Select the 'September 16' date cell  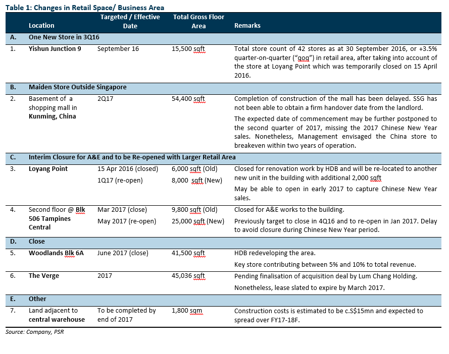(118, 49)
